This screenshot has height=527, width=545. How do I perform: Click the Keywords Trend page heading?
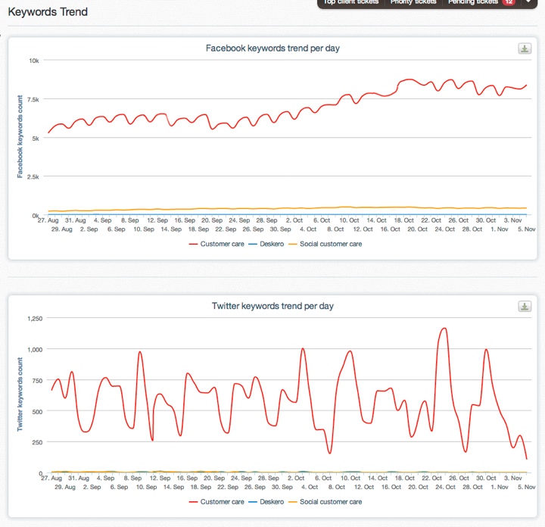tap(48, 12)
